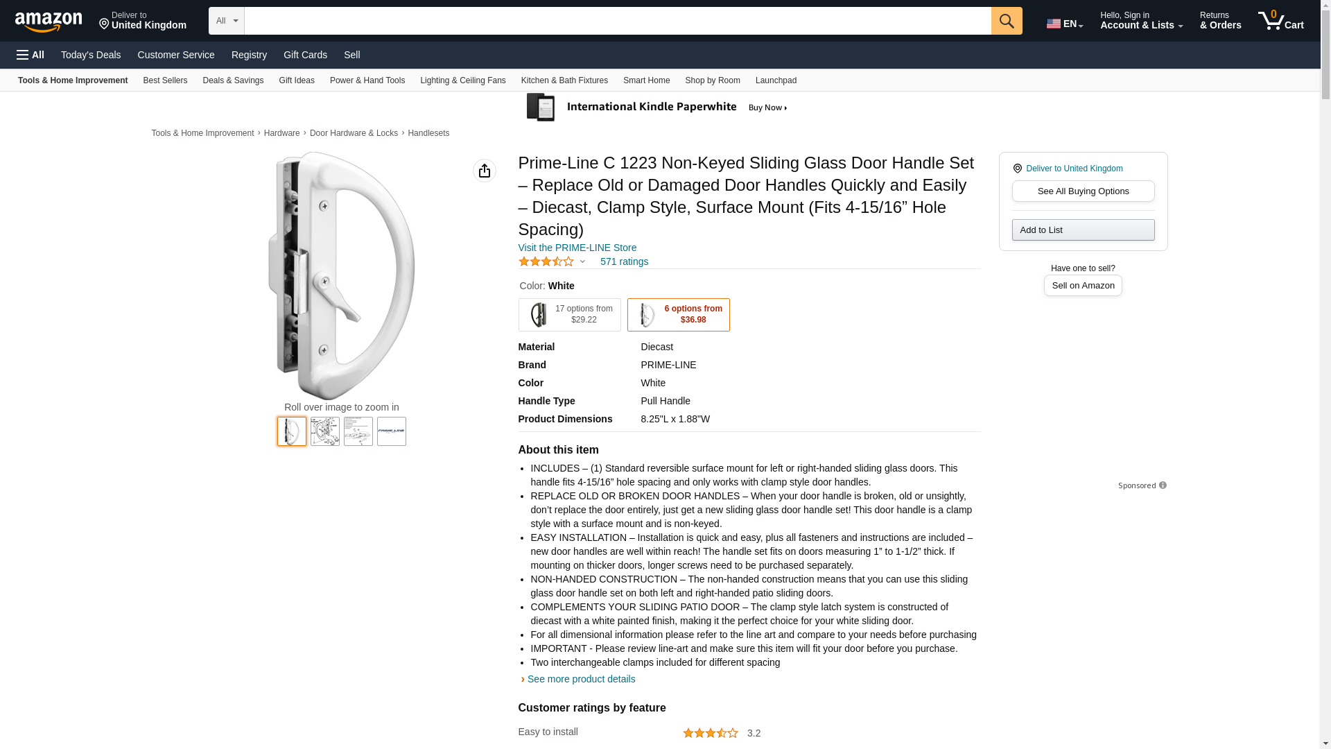Click the Sponsored info icon
The height and width of the screenshot is (749, 1331).
pos(1163,485)
